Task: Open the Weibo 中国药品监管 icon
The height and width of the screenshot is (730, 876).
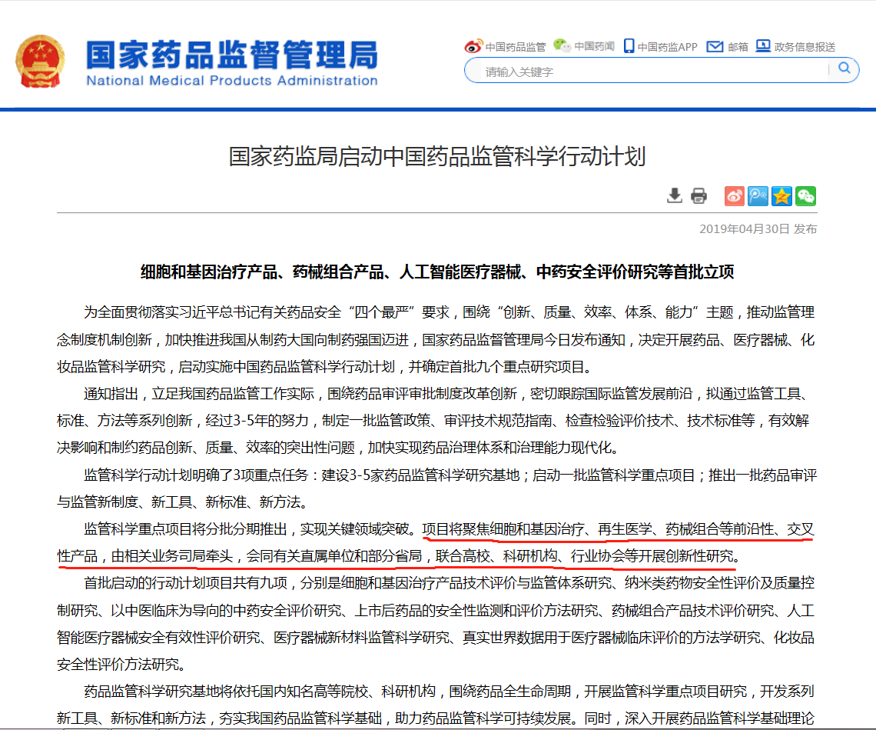Action: click(x=473, y=46)
